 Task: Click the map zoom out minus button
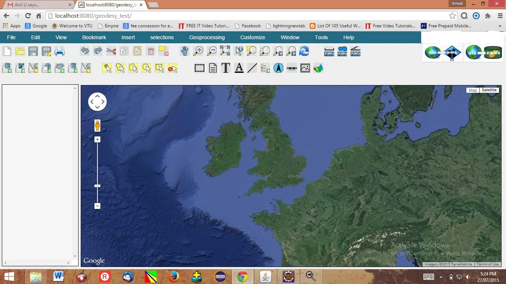[x=97, y=206]
